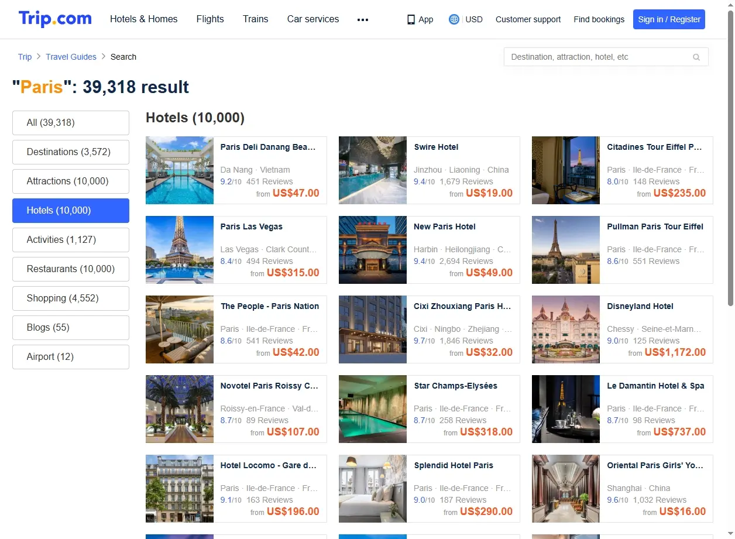Open the Car services menu

coord(313,19)
